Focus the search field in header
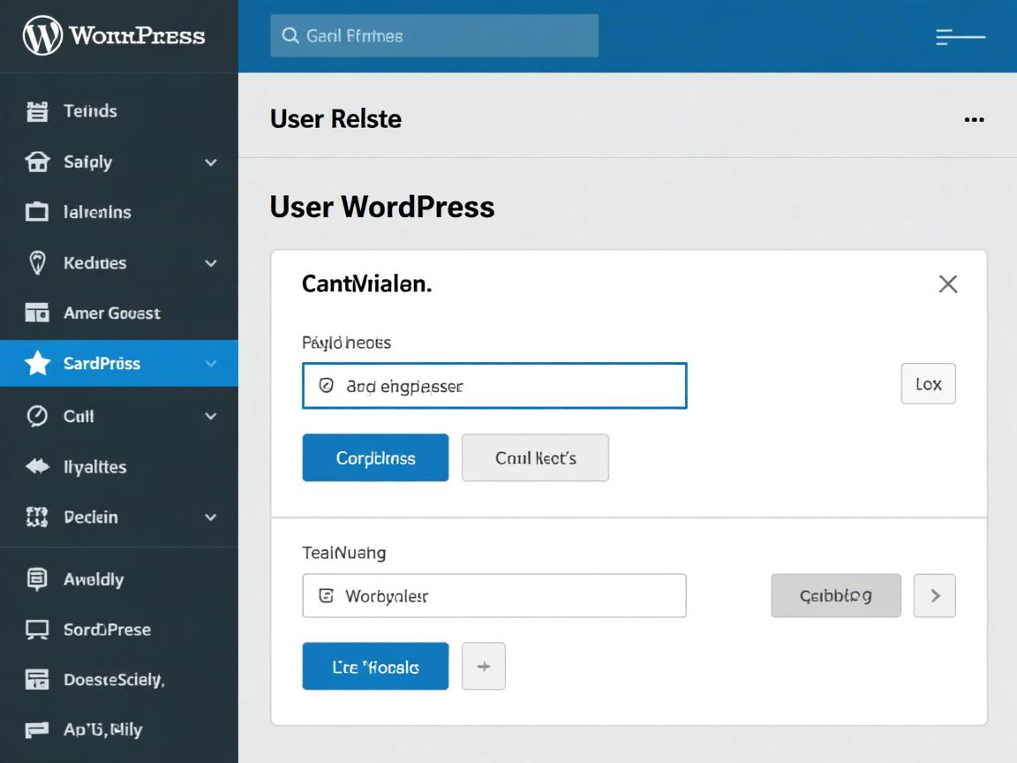This screenshot has width=1017, height=763. (x=434, y=36)
